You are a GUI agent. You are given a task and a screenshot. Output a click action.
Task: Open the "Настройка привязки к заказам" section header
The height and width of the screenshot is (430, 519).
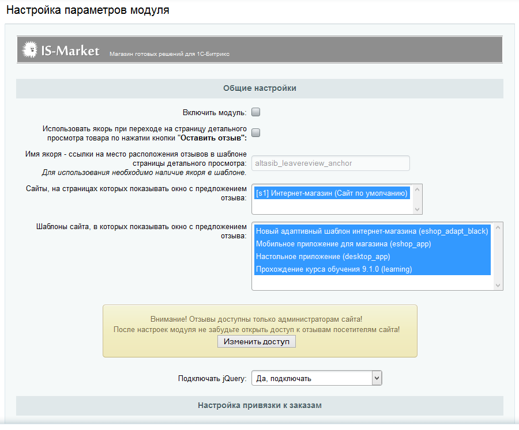tap(259, 406)
